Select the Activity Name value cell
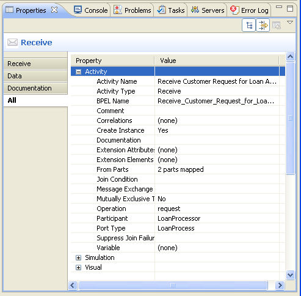301x296 pixels. point(217,81)
